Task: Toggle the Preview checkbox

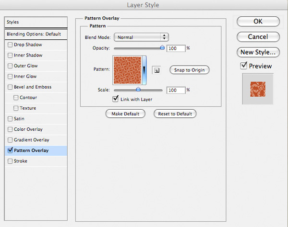Action: [x=243, y=66]
